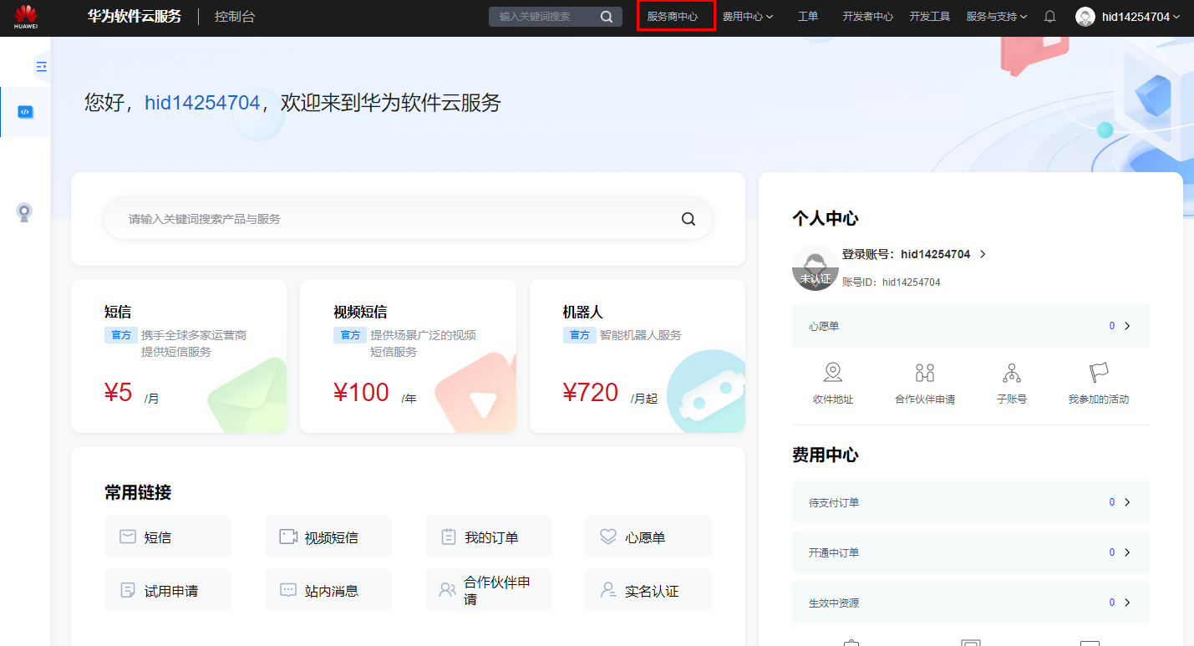Focus the product and service search box

click(x=408, y=219)
